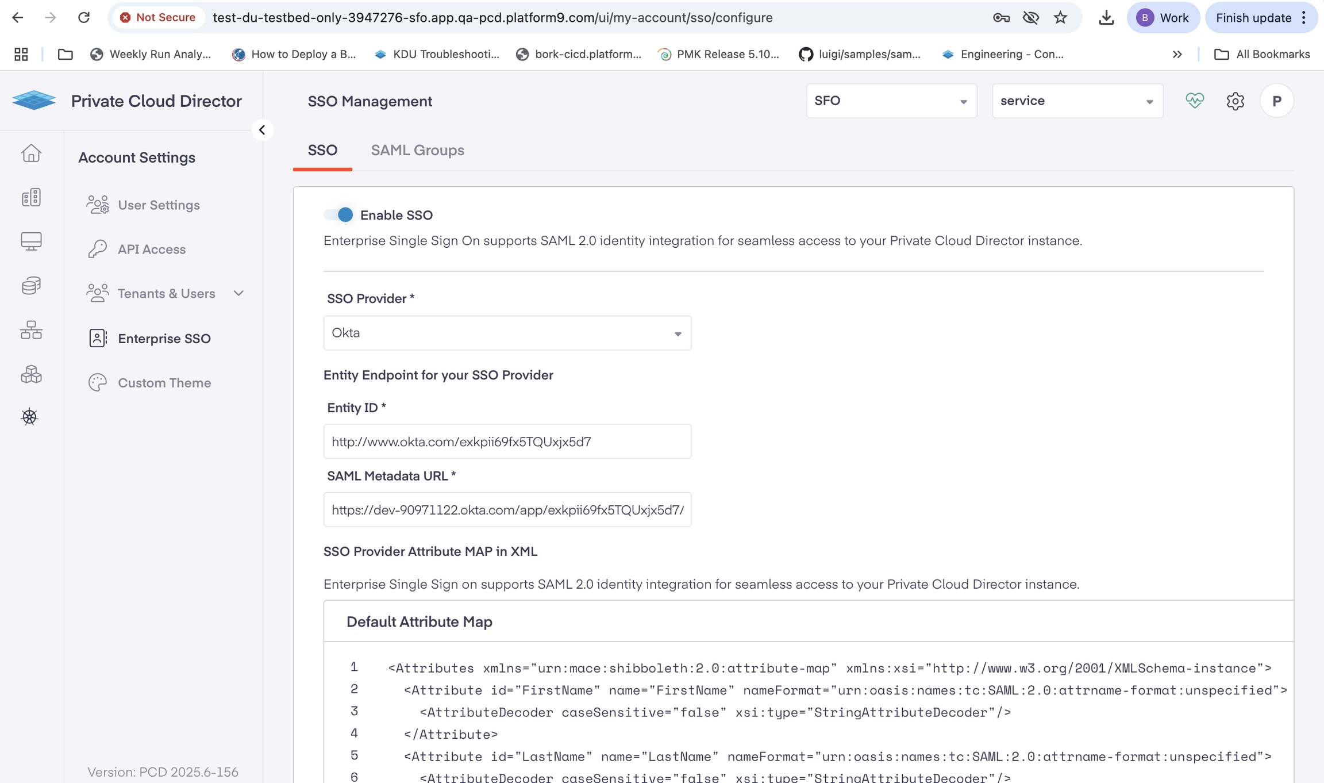1324x783 pixels.
Task: Click the Entity ID input field
Action: [x=507, y=442]
